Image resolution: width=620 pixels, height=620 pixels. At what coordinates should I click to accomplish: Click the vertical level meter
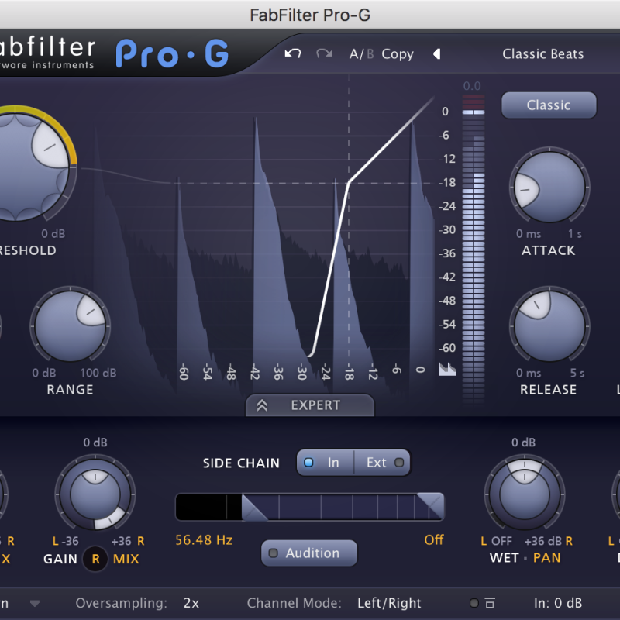(x=474, y=249)
